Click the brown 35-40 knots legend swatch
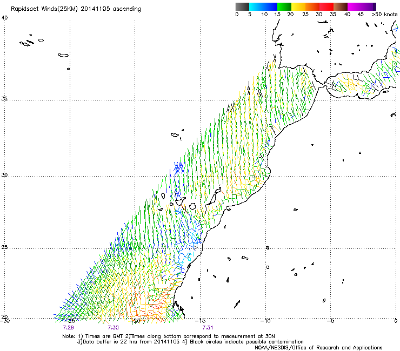Image resolution: width=400 pixels, height=351 pixels. (x=341, y=6)
